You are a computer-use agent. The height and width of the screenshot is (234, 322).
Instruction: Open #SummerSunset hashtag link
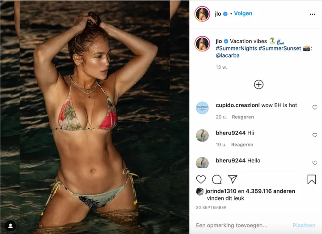click(280, 48)
